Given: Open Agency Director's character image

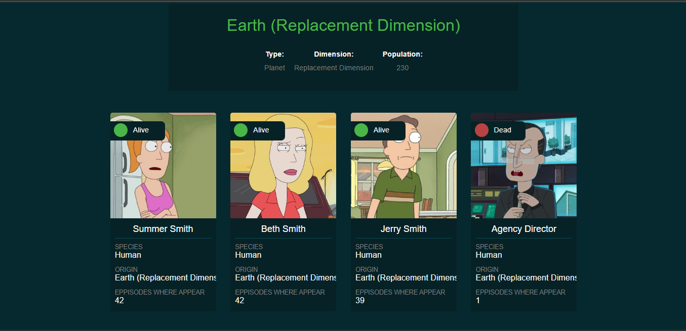Looking at the screenshot, I should [523, 165].
